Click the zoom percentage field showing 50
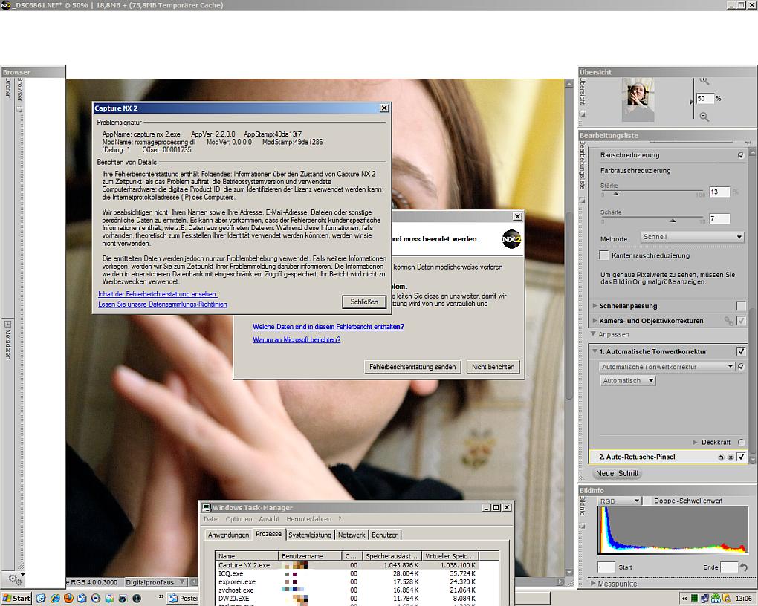Screen dimensions: 758x606 704,98
